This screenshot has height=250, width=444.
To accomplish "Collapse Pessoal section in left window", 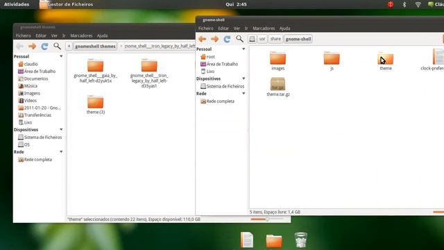I will tap(61, 56).
